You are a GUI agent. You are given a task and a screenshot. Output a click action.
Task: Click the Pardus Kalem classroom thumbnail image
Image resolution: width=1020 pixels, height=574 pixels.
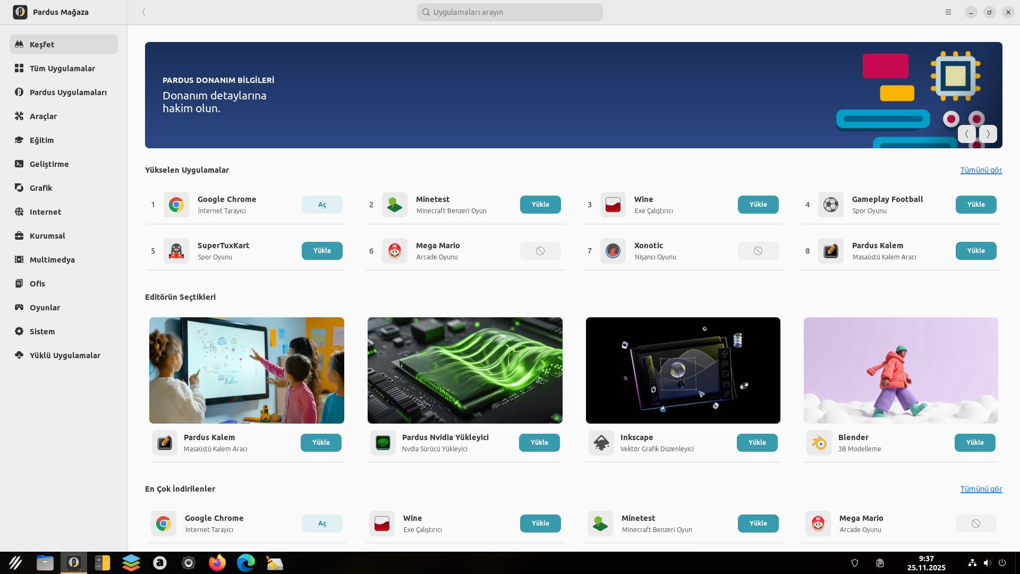tap(246, 370)
